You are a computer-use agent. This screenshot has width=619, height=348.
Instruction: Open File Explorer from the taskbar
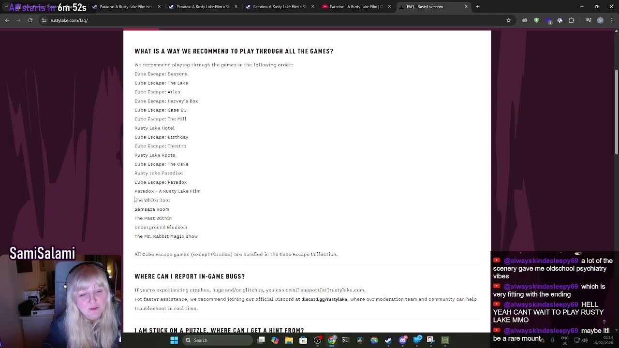tap(289, 340)
